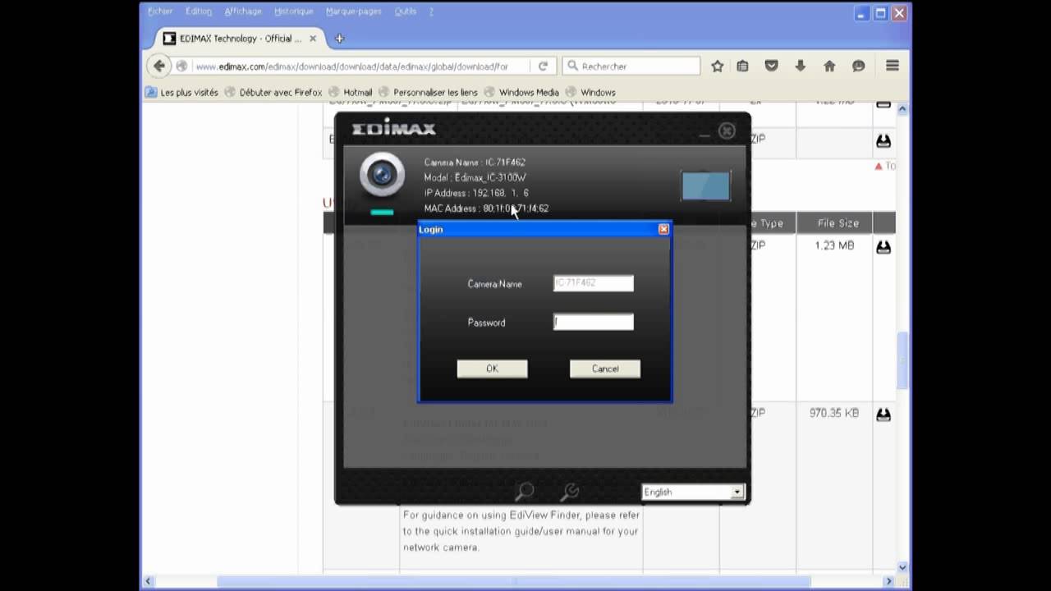The image size is (1051, 591).
Task: Click the "970.35 KB" file size cell
Action: click(834, 413)
